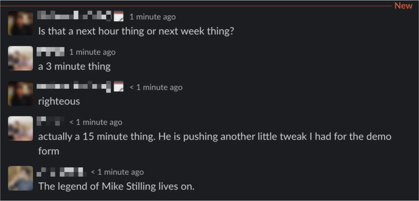This screenshot has width=419, height=201.
Task: Click sender name above 'a 3 minute thing'
Action: 51,52
